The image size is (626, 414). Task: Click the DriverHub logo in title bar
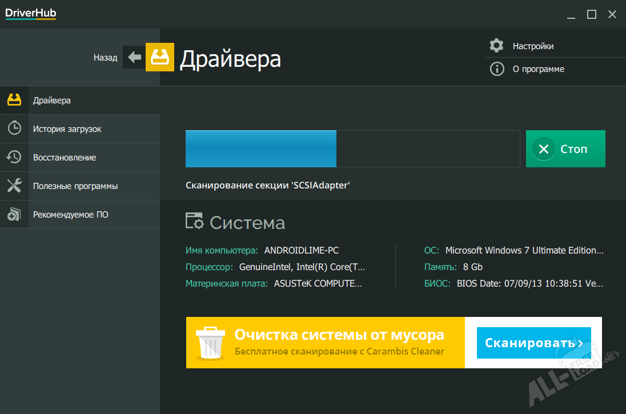click(31, 14)
